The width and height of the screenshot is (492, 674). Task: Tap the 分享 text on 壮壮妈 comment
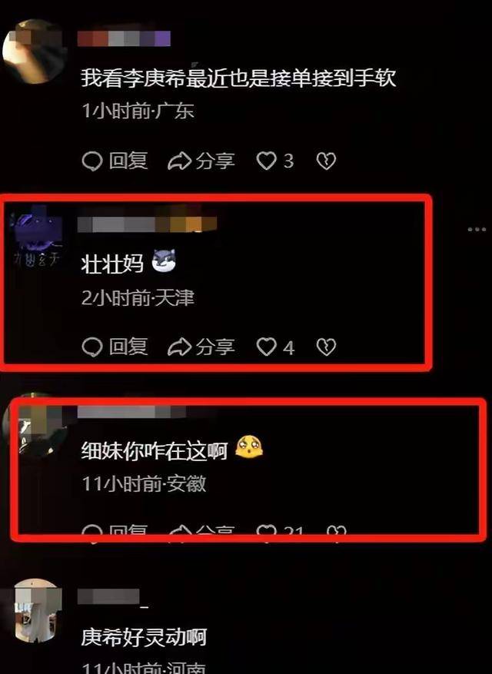click(215, 347)
